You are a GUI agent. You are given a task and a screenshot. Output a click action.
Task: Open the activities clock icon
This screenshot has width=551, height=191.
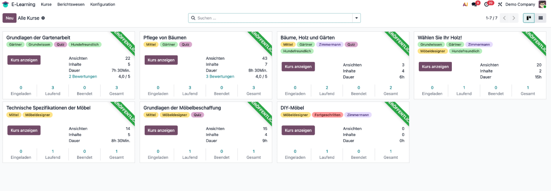pyautogui.click(x=487, y=4)
